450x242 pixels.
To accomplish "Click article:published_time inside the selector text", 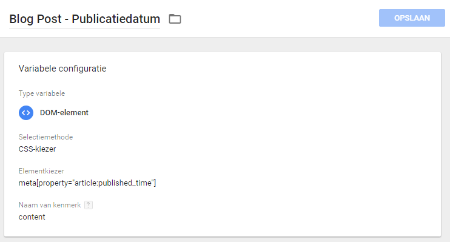I will pyautogui.click(x=113, y=183).
